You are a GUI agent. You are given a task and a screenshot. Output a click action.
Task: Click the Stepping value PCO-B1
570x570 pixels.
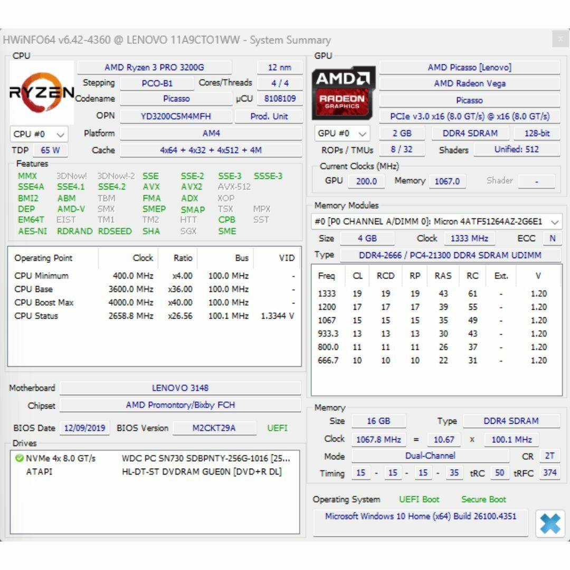coord(157,83)
